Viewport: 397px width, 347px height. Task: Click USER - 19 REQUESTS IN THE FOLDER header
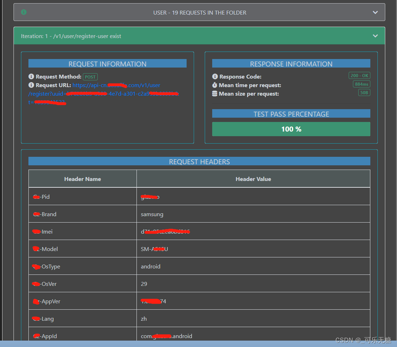coord(199,12)
